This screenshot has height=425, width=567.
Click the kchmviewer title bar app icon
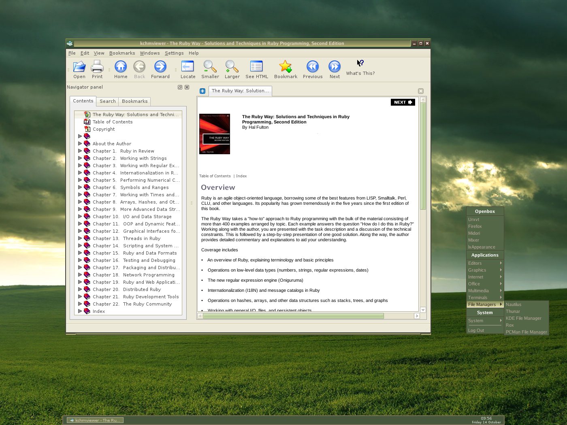tap(70, 43)
